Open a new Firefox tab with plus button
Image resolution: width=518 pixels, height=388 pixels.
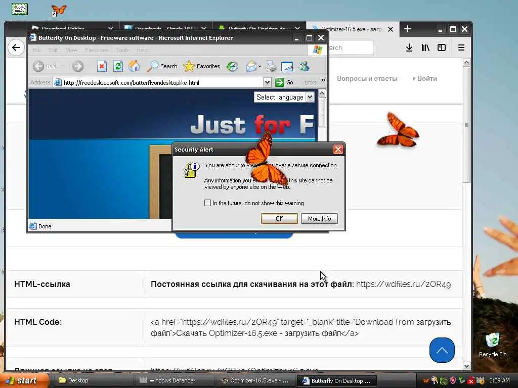pos(408,29)
